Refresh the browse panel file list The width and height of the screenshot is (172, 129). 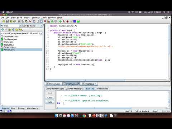click(13, 29)
